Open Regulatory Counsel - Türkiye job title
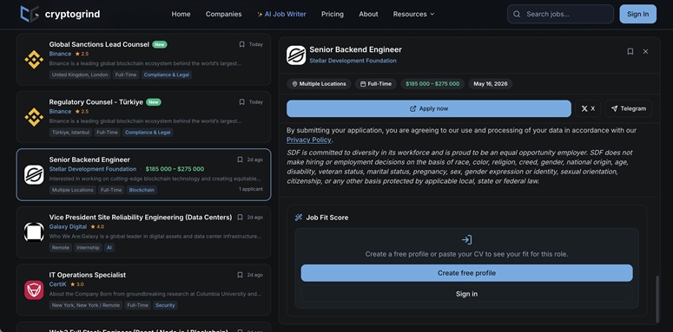The image size is (673, 332). 96,102
